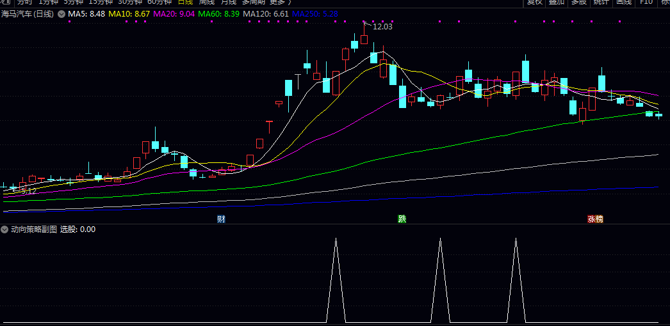The image size is (670, 326).
Task: Expand the MA indicator dropdown arrow
Action: [61, 13]
